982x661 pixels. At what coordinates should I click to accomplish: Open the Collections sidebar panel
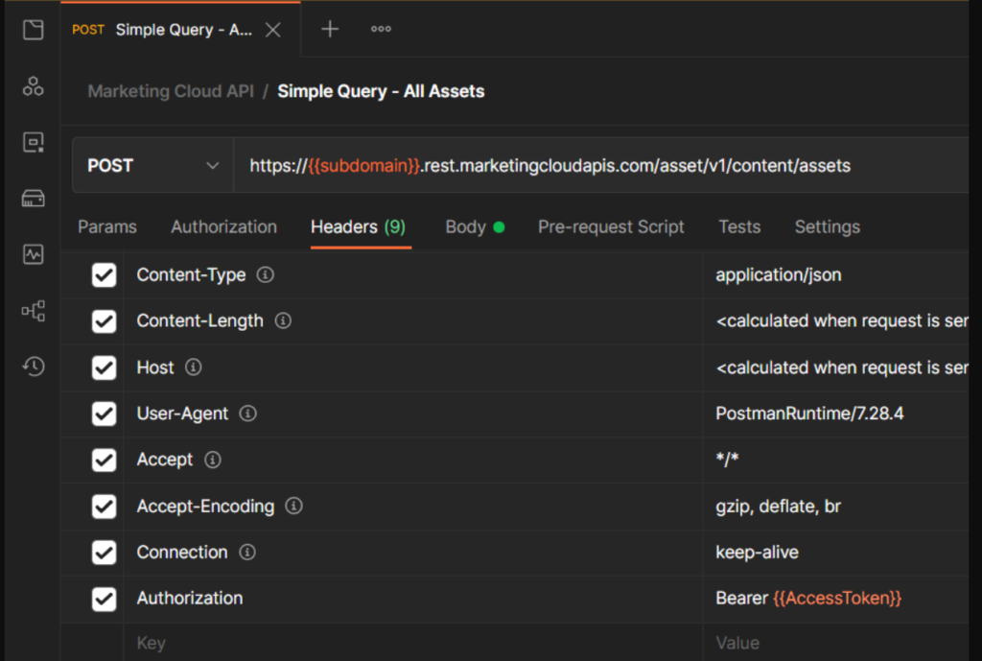pos(33,30)
